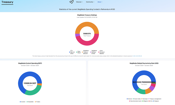This screenshot has height=105, width=175.
Task: Toggle Newsletter legend entry
Action: 30,102
